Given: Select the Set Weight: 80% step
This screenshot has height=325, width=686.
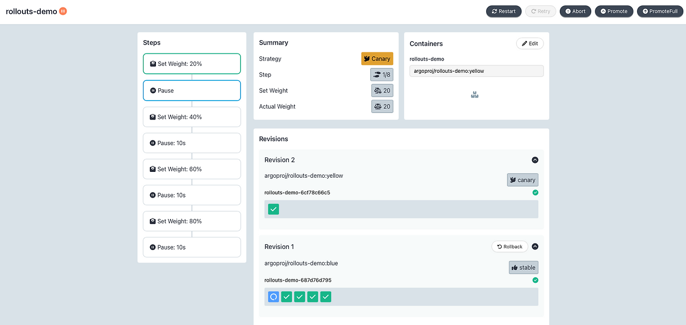Looking at the screenshot, I should coord(192,221).
